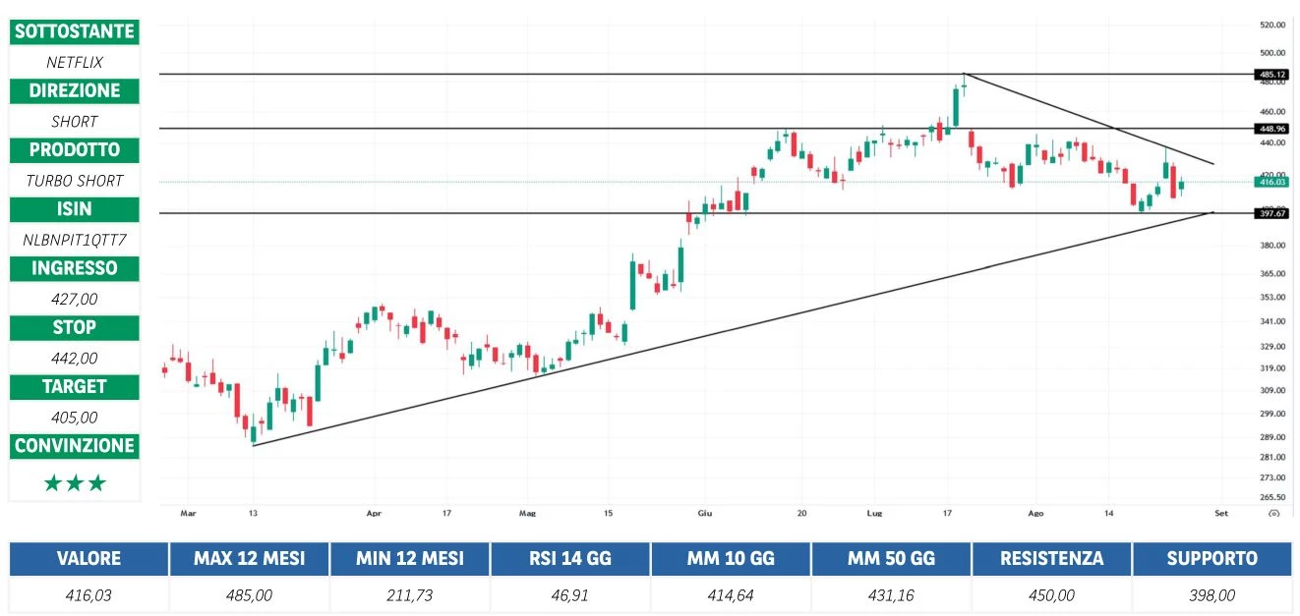Screen dimensions: 1300x616
Task: Click the ISIN code NLBNPIT1QTT7
Action: (x=75, y=239)
